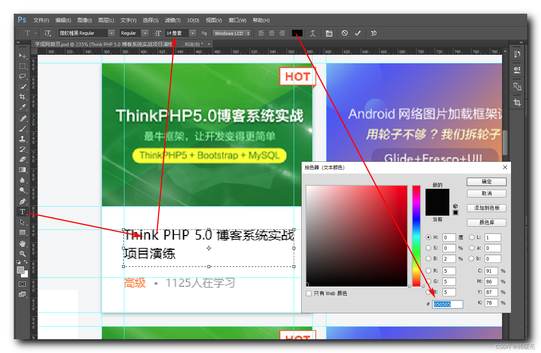Select the History Brush tool

pyautogui.click(x=22, y=149)
